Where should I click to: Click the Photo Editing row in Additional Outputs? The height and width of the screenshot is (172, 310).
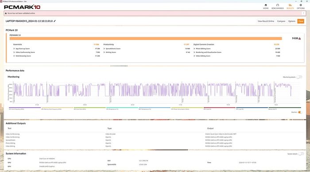click(155, 143)
